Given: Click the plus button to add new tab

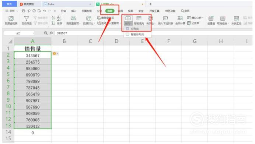Looking at the screenshot, I should [x=151, y=4].
